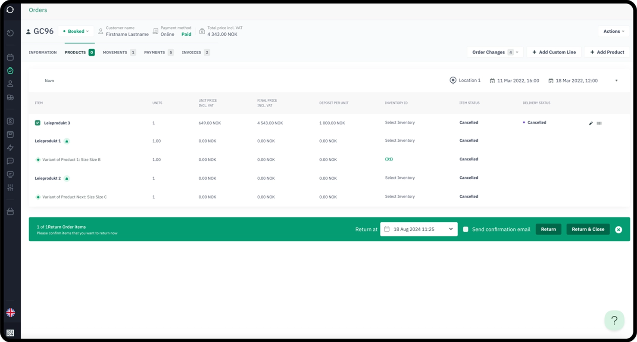Open the chat bubble icon in sidebar
The height and width of the screenshot is (342, 637).
(x=10, y=161)
